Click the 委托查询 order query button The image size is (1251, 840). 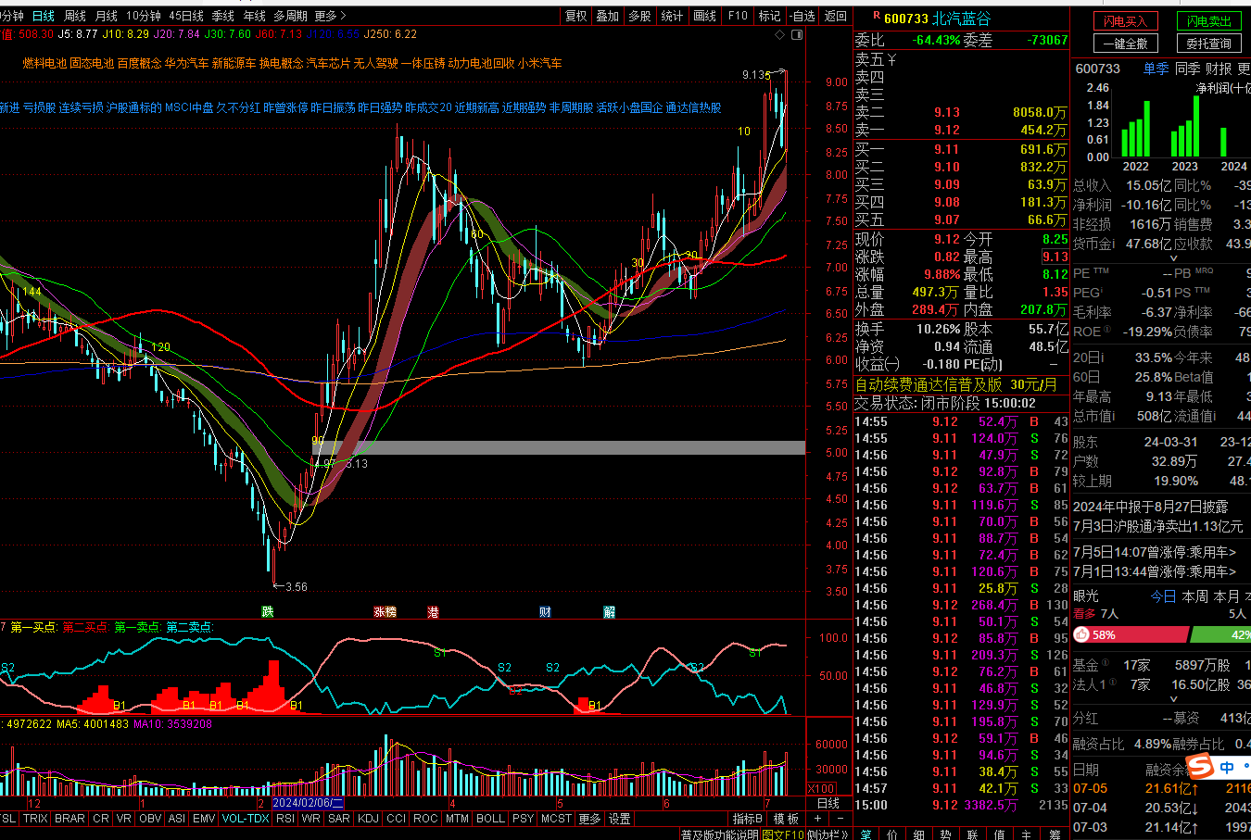(x=1208, y=44)
